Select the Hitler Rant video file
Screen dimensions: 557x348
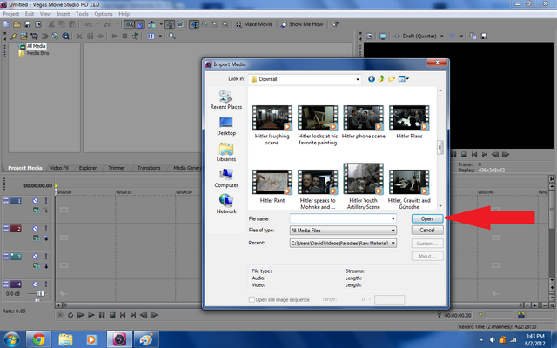(272, 182)
